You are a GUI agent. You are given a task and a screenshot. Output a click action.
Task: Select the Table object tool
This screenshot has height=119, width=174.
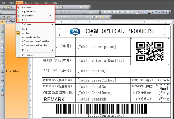point(3,47)
